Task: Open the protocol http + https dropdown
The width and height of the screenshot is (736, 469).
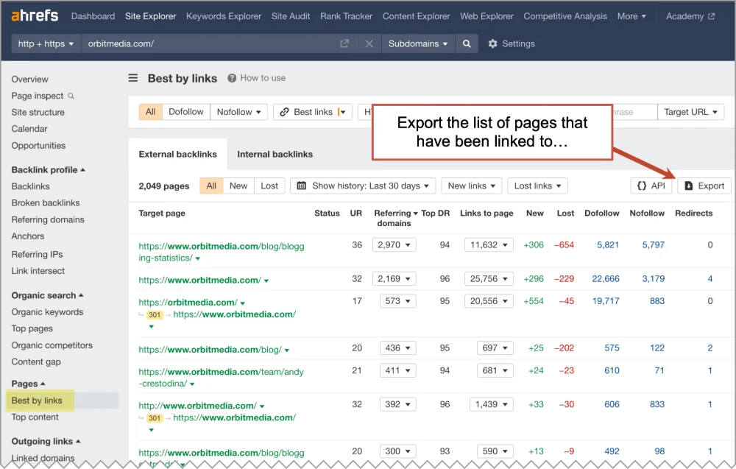Action: (x=46, y=43)
